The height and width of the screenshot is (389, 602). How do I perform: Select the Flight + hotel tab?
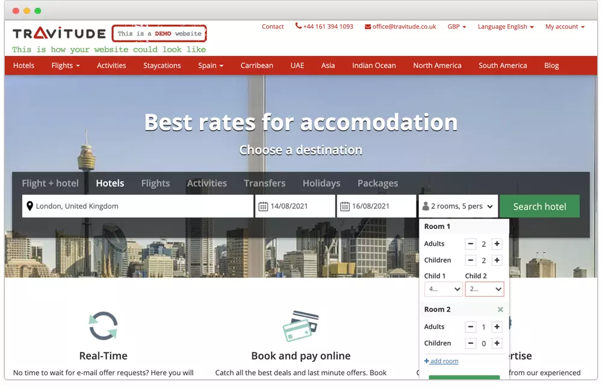(x=50, y=183)
